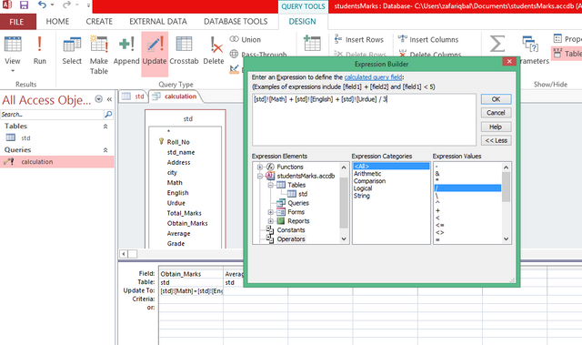Click the Insert Columns ribbon icon
Screen dimensions: 582x345
tap(402, 38)
